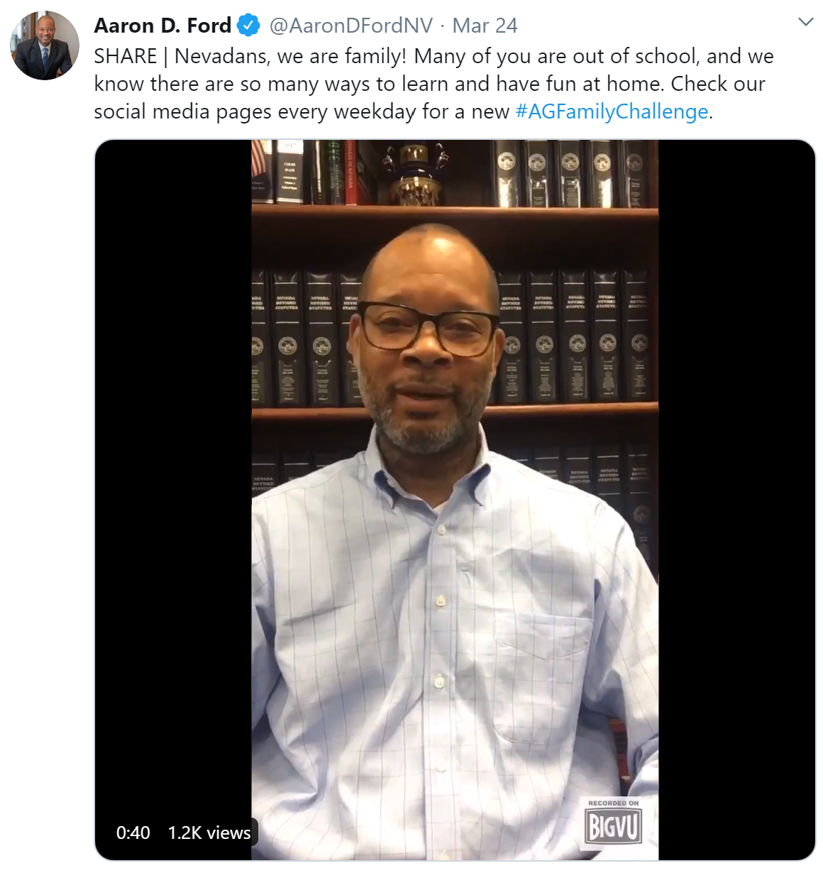
Task: Click the 1.2K views counter
Action: point(209,833)
